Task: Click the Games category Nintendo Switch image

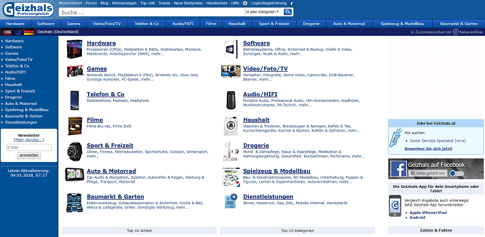Action: [75, 71]
